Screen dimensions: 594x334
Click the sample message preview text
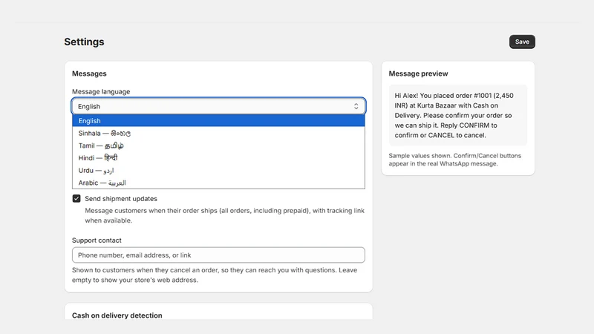(x=454, y=115)
